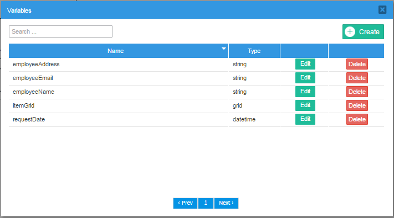Click the Search input field

point(60,31)
